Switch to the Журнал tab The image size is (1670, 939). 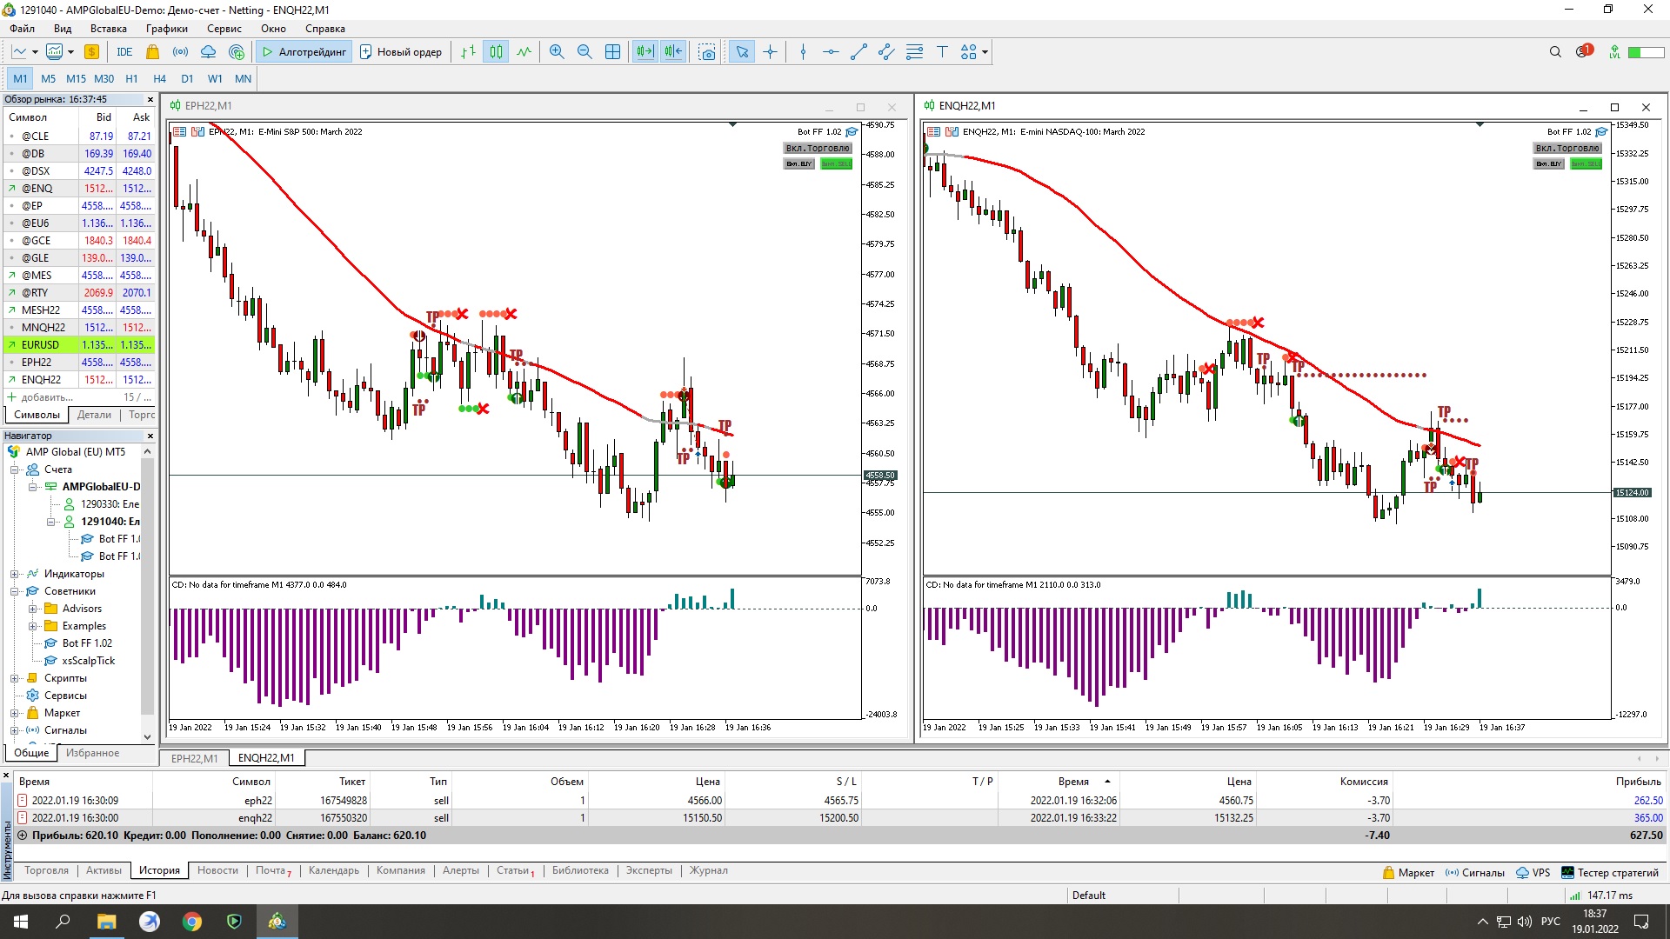point(708,870)
